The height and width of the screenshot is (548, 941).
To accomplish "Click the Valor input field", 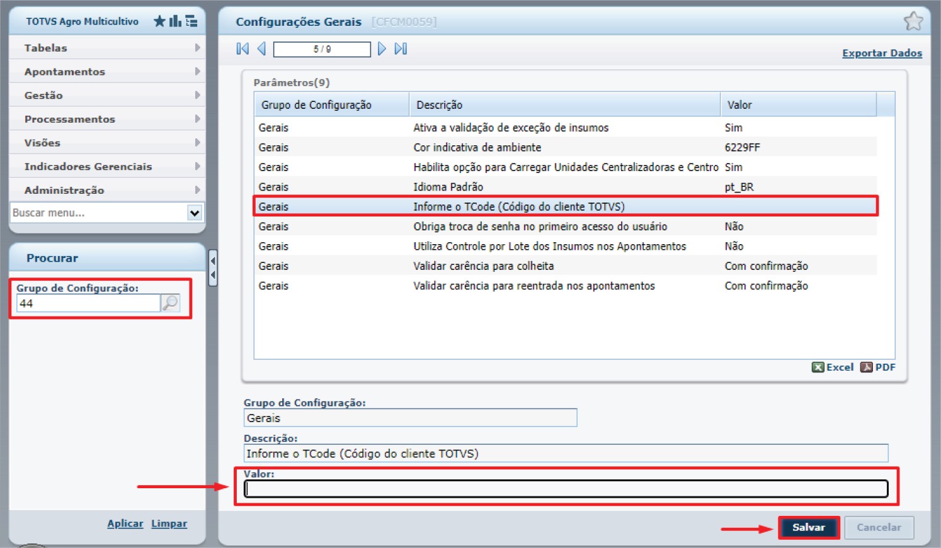I will point(566,489).
